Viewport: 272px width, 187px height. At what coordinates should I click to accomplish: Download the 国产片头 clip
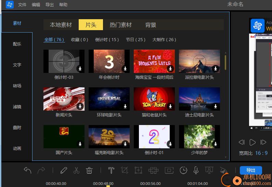[x=80, y=144]
